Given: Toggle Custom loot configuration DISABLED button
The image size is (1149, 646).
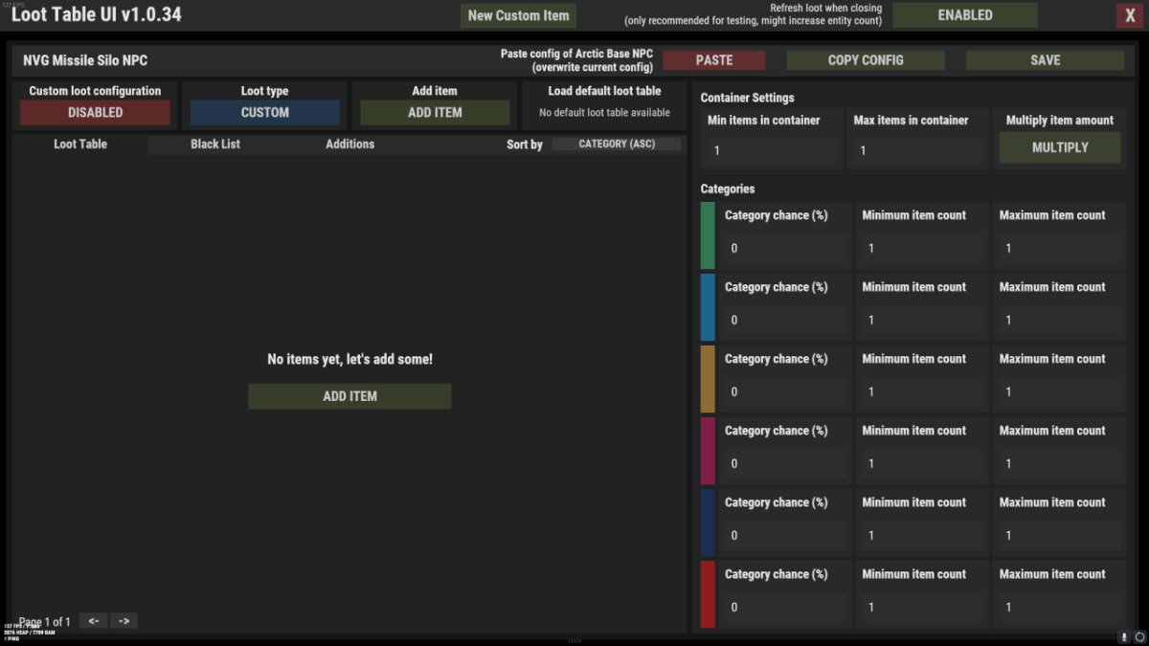Looking at the screenshot, I should coord(95,113).
